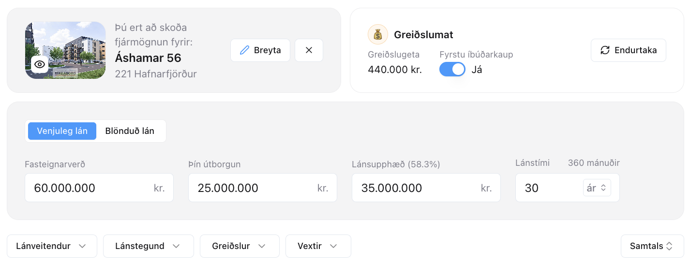Image resolution: width=690 pixels, height=264 pixels.
Task: Click the pencil icon in Breyta button
Action: coord(244,50)
